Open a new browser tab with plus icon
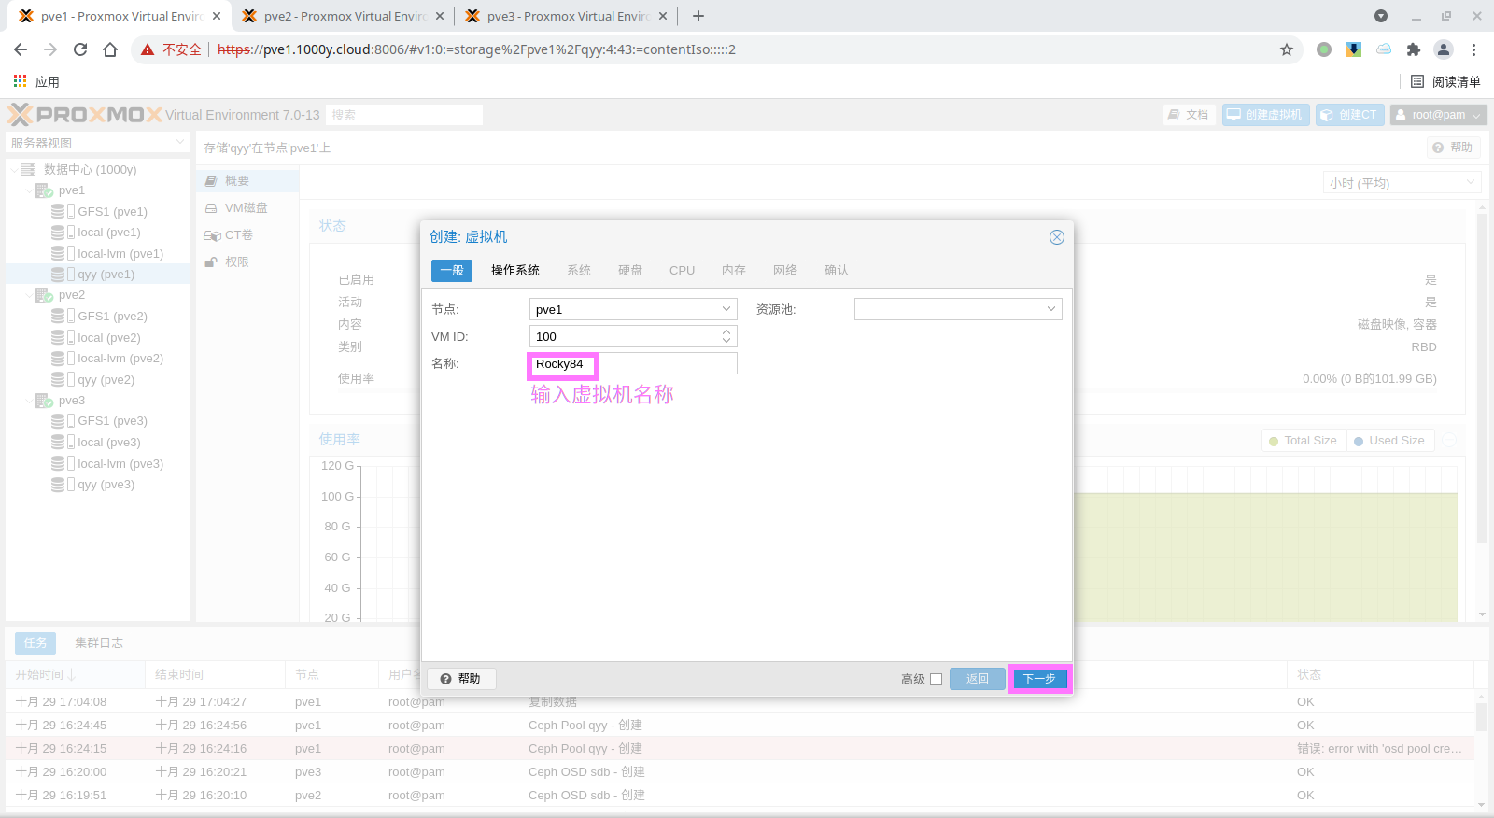The image size is (1494, 818). point(698,16)
